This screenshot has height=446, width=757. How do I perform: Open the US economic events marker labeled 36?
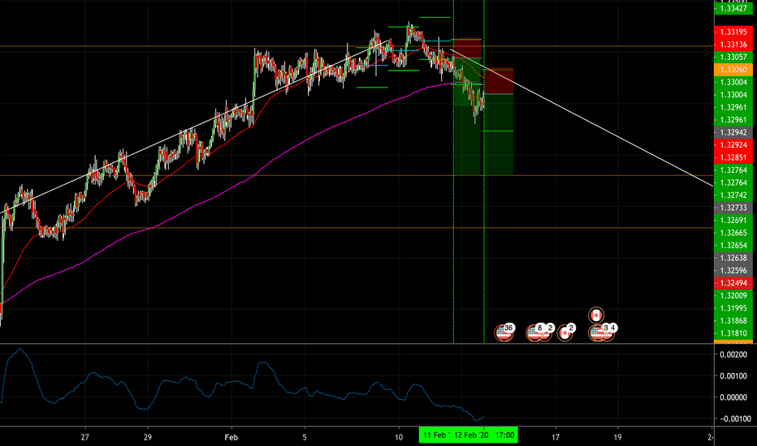pyautogui.click(x=504, y=332)
